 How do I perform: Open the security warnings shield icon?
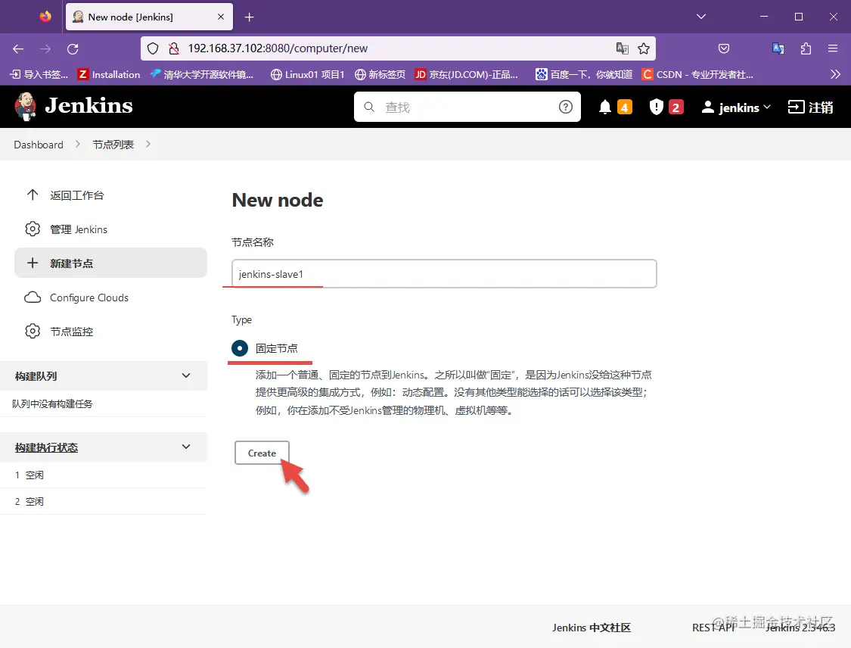click(656, 107)
